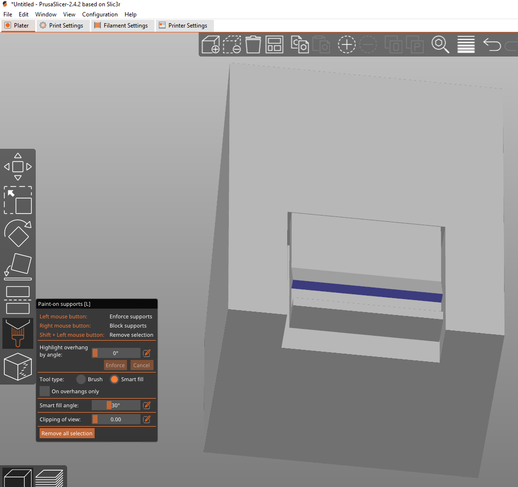Click the Enforce button
518x487 pixels.
115,365
